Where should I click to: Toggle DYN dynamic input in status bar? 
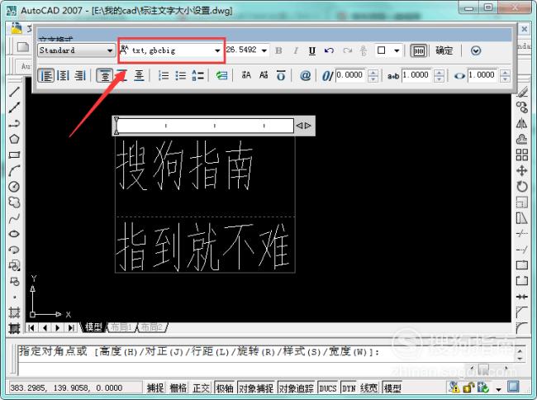[349, 388]
